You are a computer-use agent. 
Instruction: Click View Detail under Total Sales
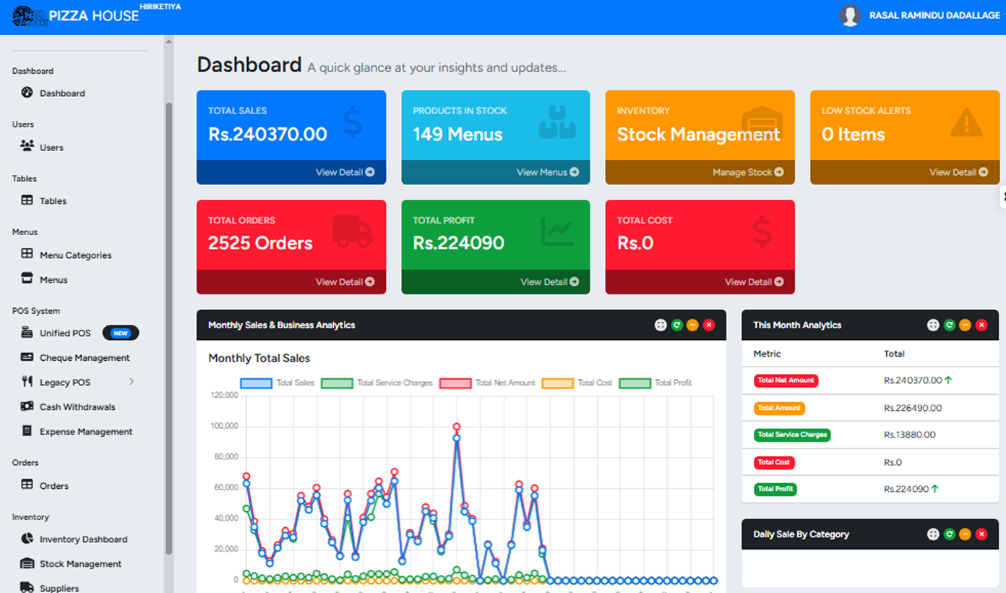pos(345,172)
